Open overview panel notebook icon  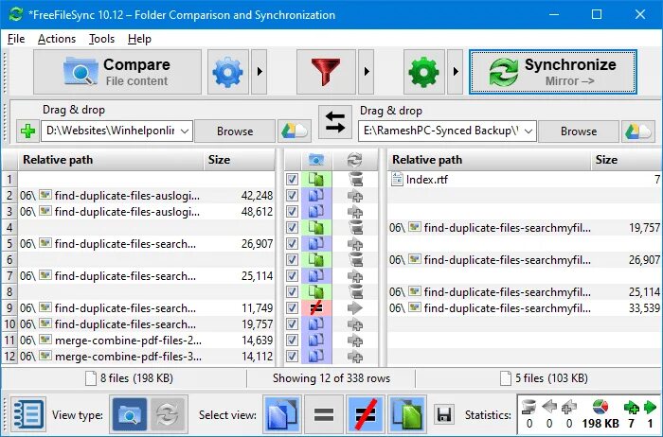pyautogui.click(x=27, y=414)
